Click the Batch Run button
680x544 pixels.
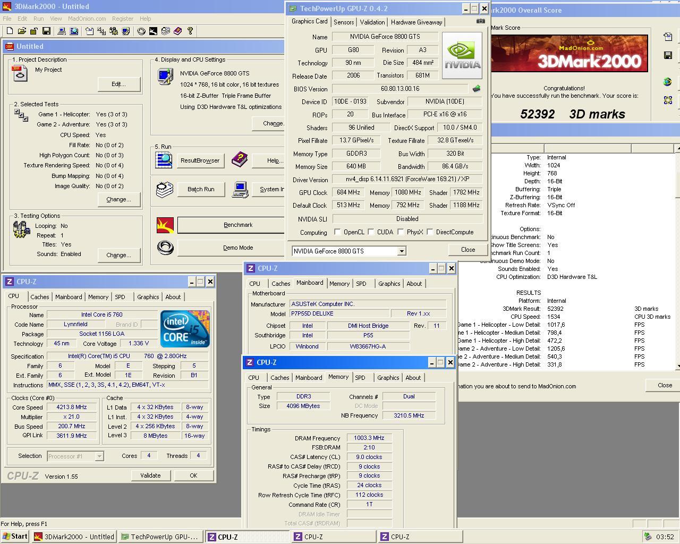[201, 189]
